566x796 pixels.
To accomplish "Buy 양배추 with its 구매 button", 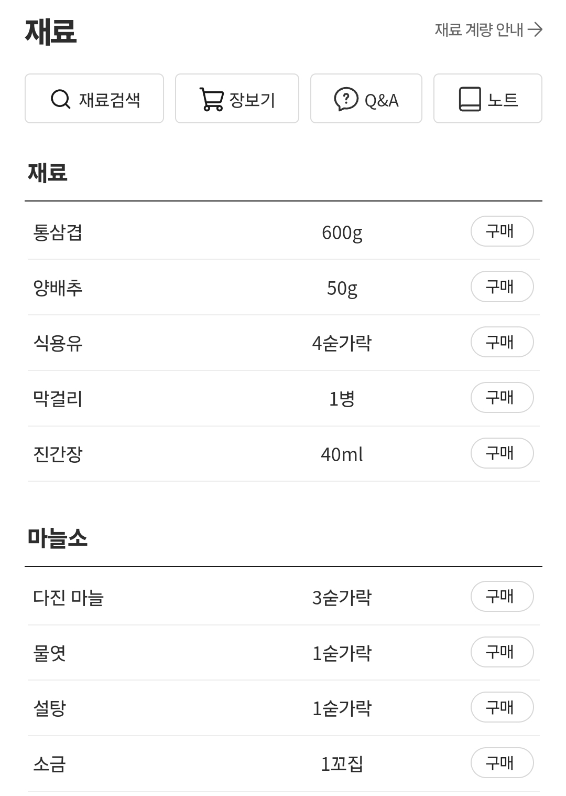I will point(502,286).
